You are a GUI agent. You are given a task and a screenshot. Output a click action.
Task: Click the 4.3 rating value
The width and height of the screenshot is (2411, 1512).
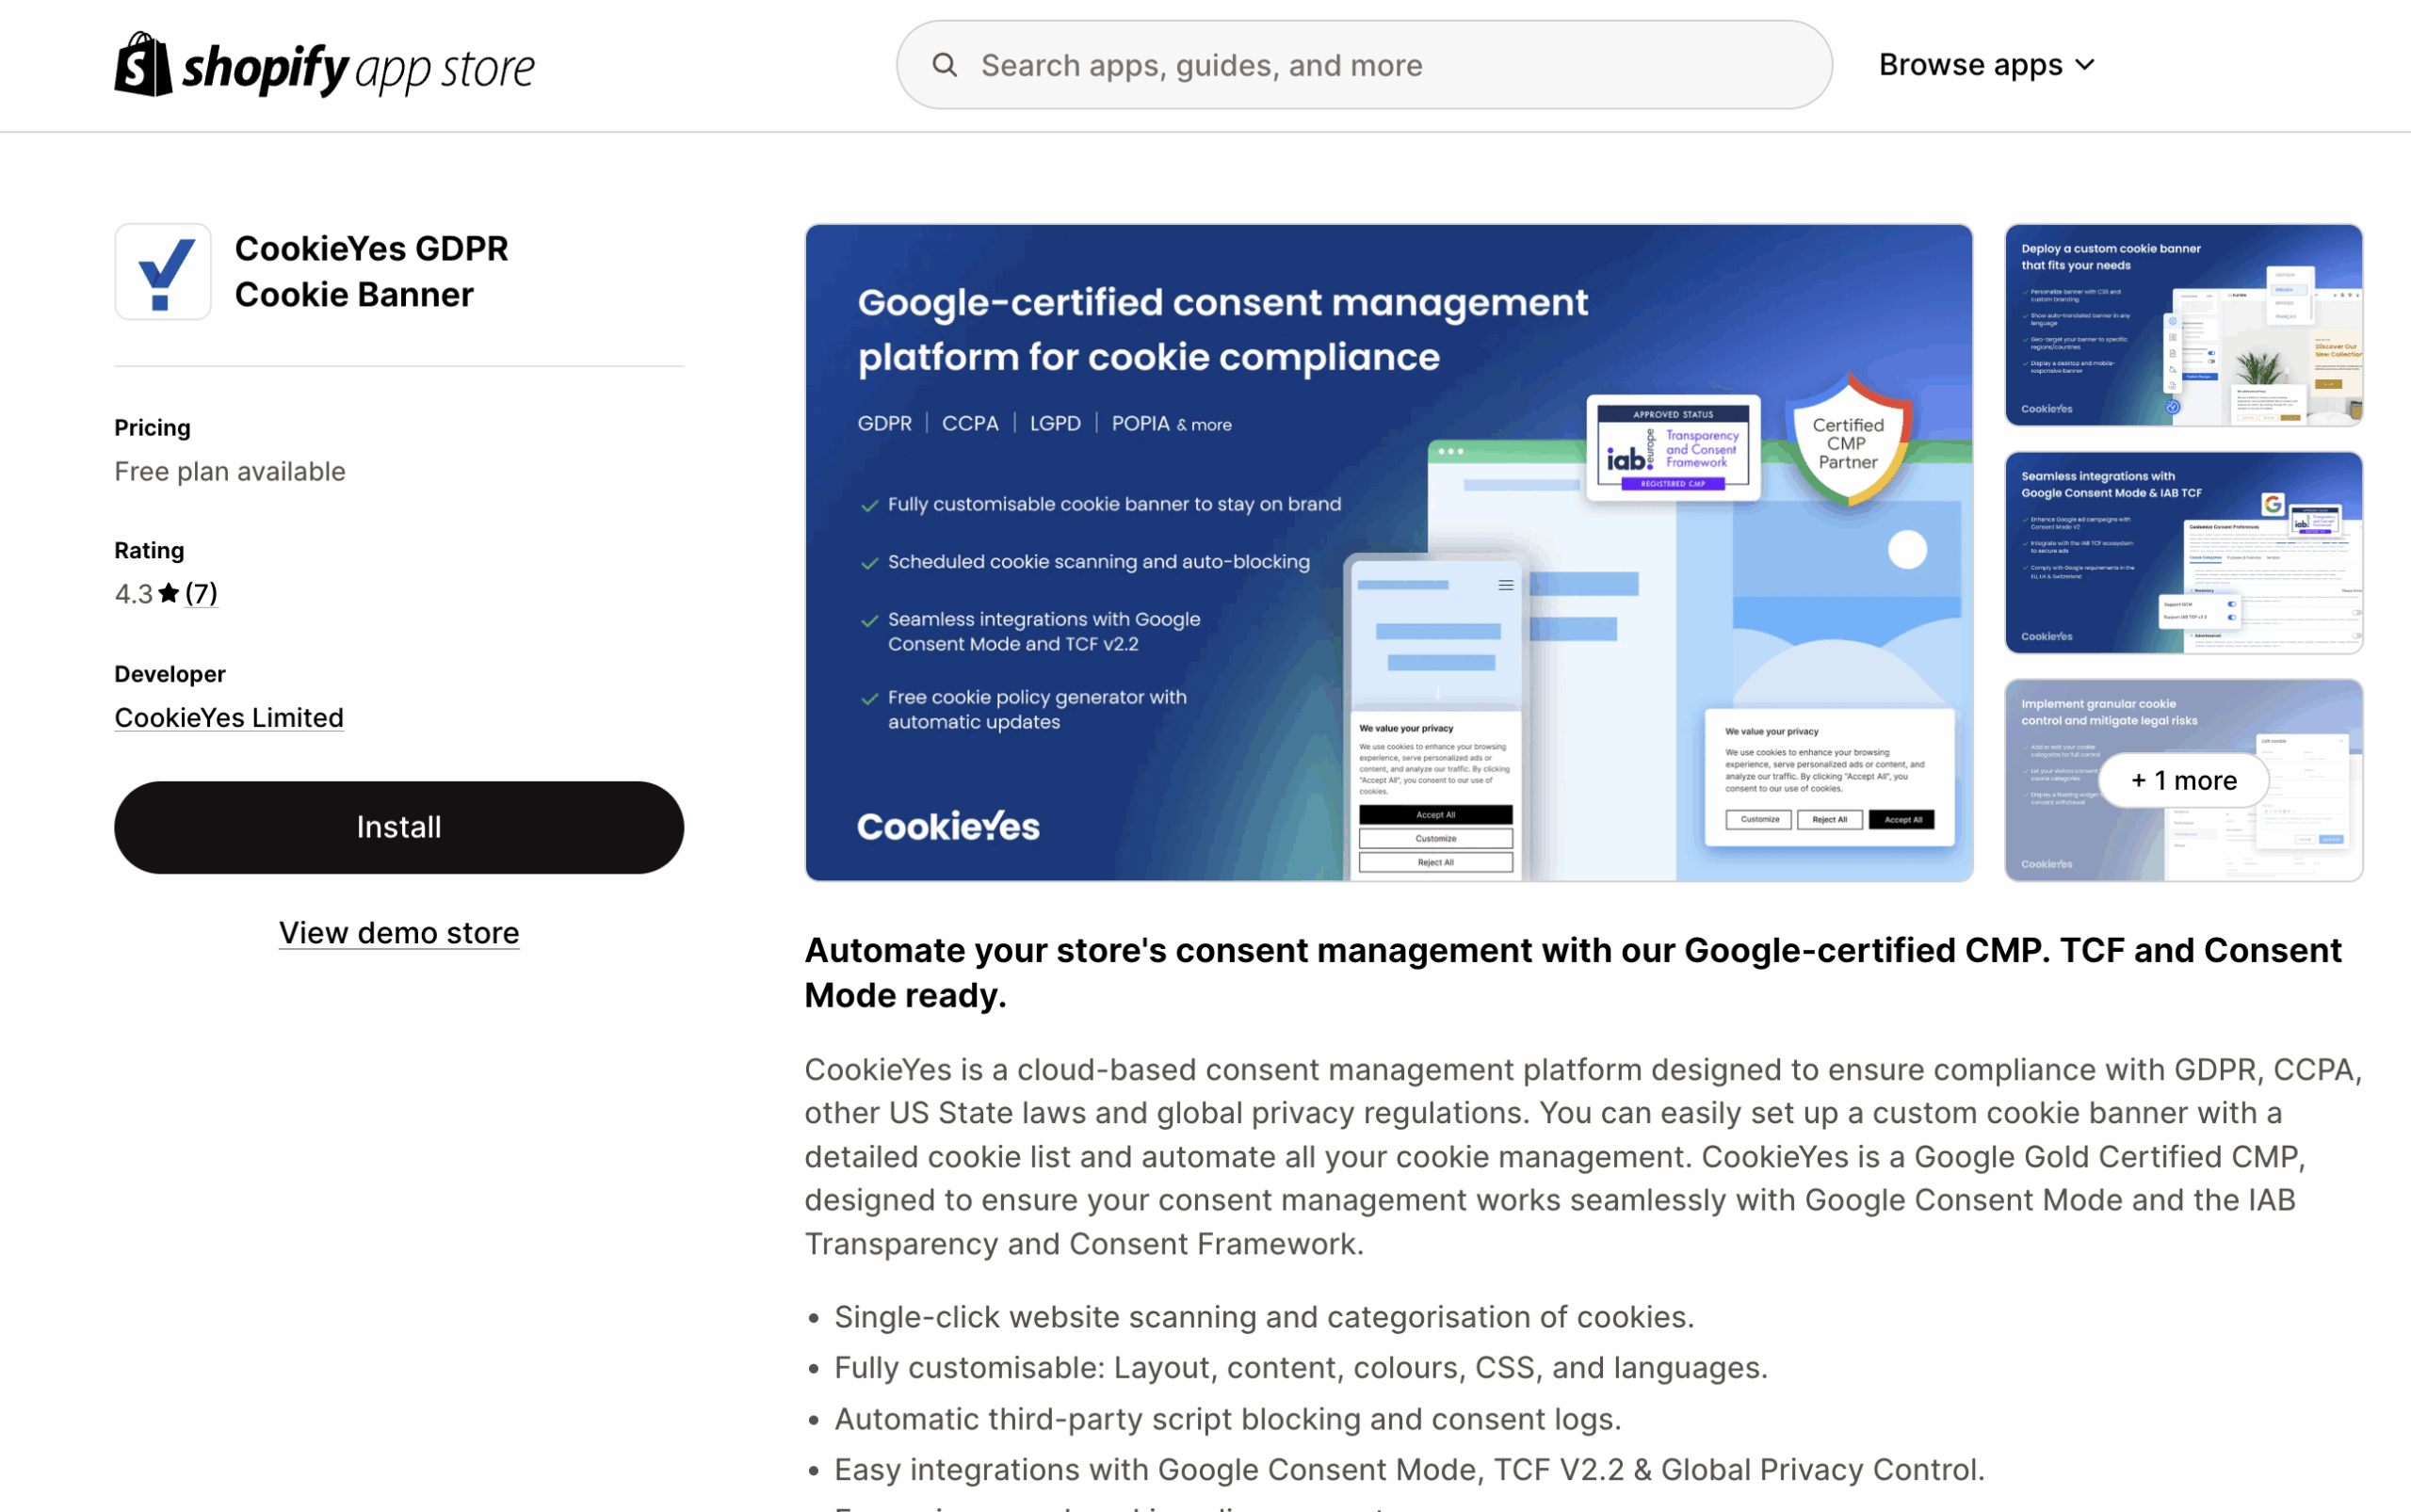coord(133,593)
